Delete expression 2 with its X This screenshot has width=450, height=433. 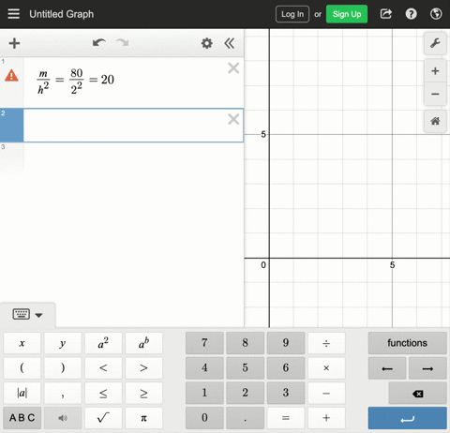[233, 119]
